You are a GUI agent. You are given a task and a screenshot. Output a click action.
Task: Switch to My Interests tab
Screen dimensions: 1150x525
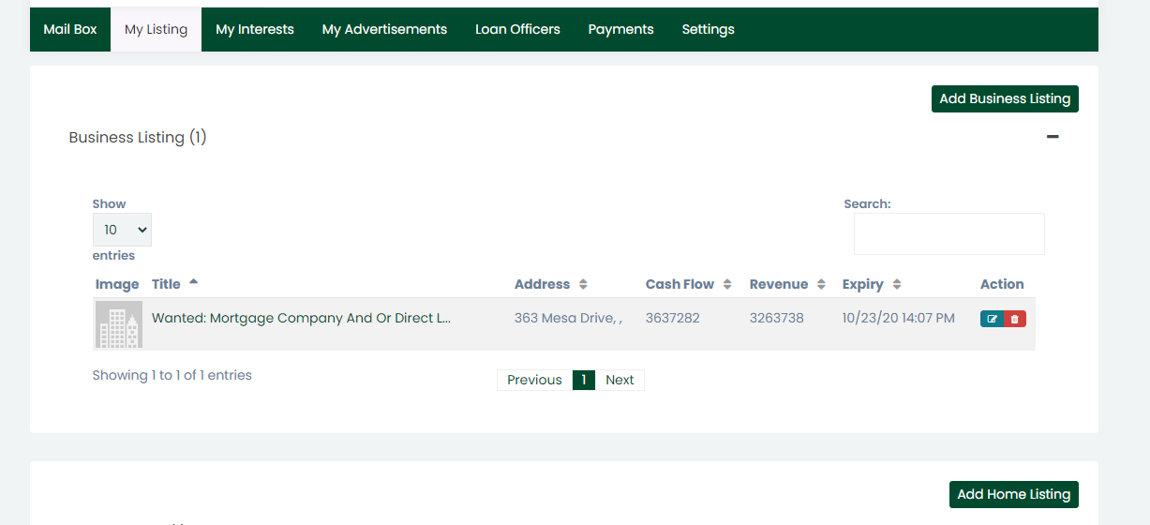(x=255, y=29)
